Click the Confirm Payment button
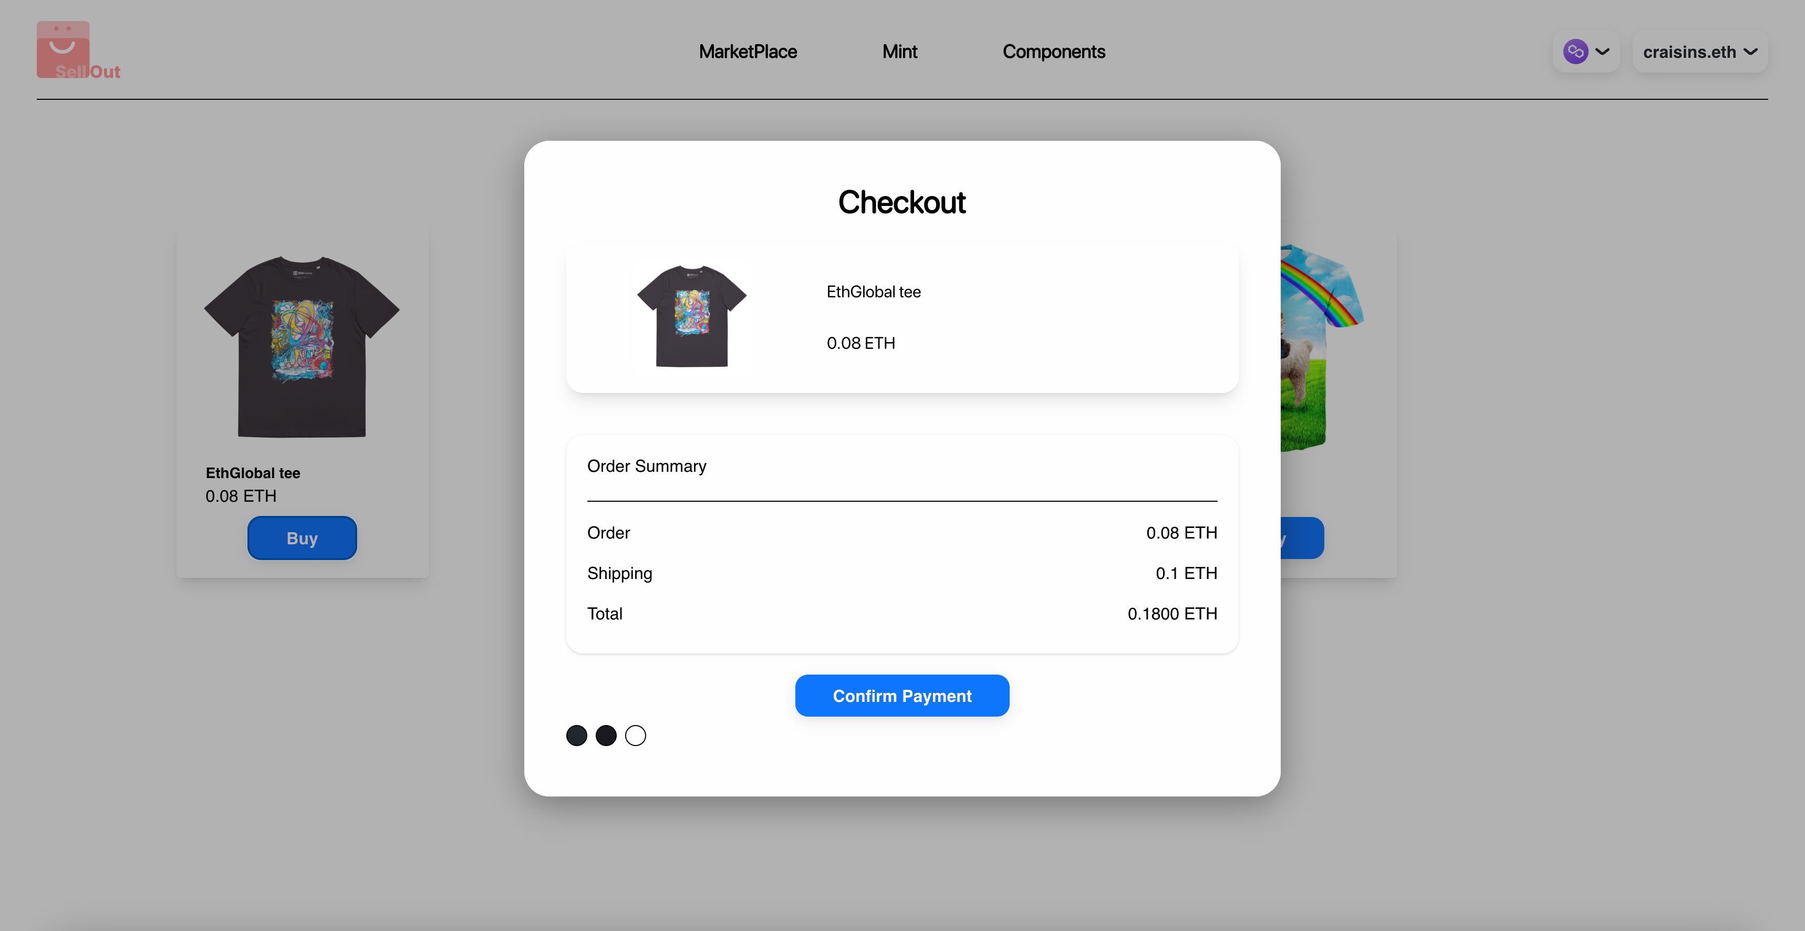 tap(902, 696)
